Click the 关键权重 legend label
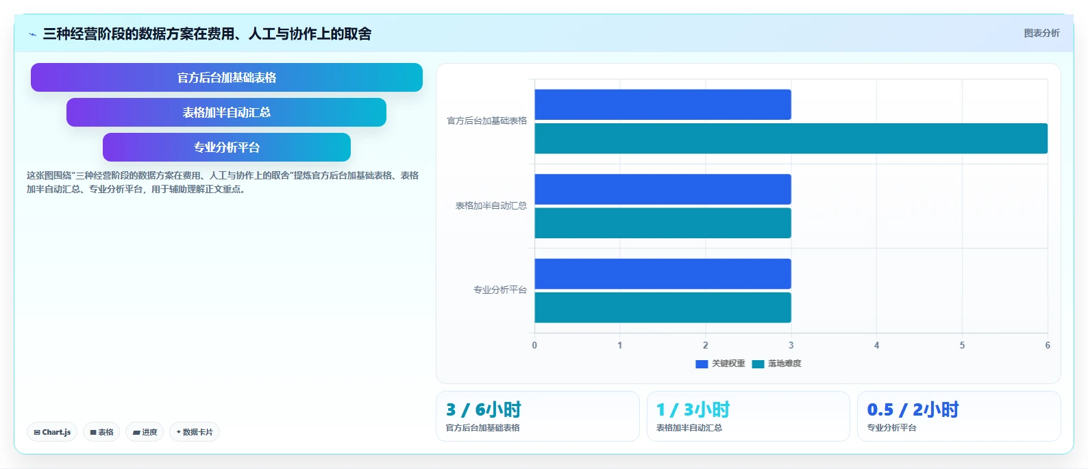Viewport: 1088px width, 469px height. point(728,364)
